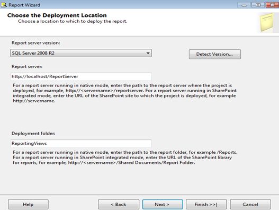Click the Detect Version button
Screen dimensions: 279x210
tap(215, 54)
